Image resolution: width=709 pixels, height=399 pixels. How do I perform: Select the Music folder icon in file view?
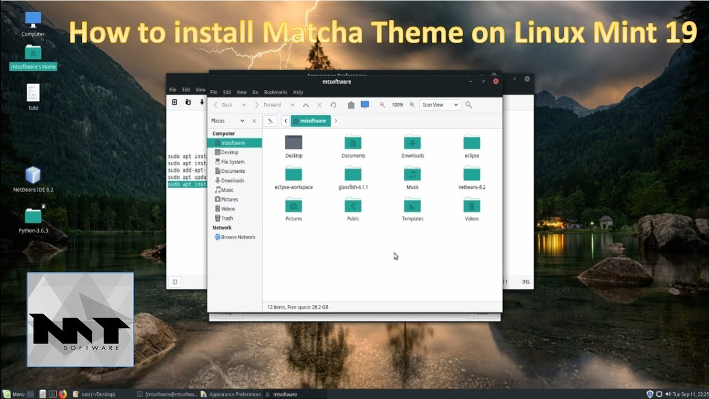click(x=413, y=173)
